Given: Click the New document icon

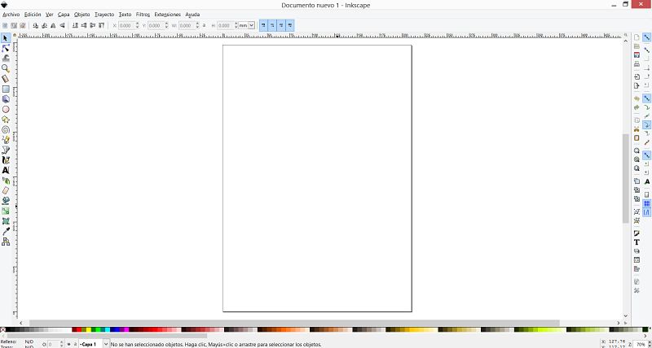Looking at the screenshot, I should click(637, 37).
